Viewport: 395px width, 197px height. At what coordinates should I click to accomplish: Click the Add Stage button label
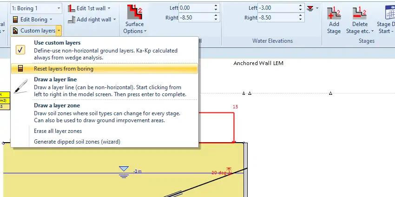click(x=334, y=28)
